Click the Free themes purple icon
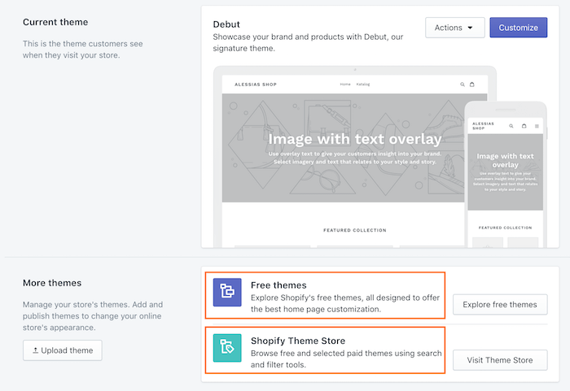 tap(227, 293)
